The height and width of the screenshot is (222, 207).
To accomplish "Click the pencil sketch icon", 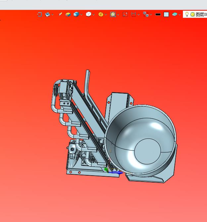I will (60, 14).
